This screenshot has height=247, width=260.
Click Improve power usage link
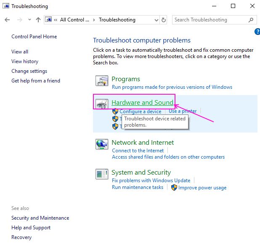pyautogui.click(x=202, y=188)
